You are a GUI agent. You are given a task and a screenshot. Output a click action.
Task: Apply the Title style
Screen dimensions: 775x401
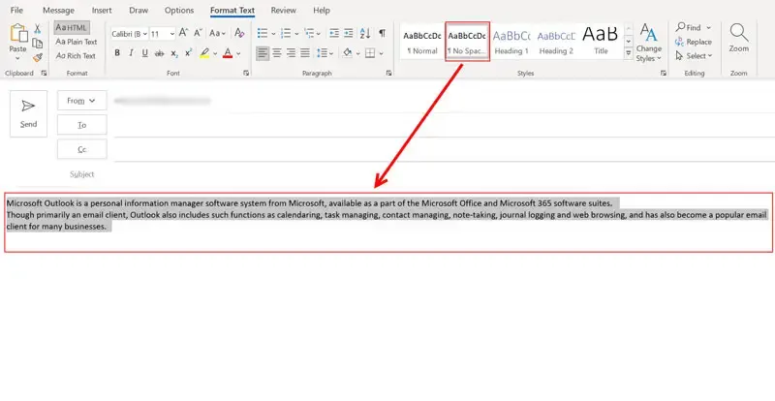point(601,42)
